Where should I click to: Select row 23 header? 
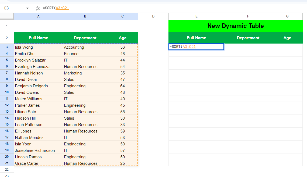point(7,176)
